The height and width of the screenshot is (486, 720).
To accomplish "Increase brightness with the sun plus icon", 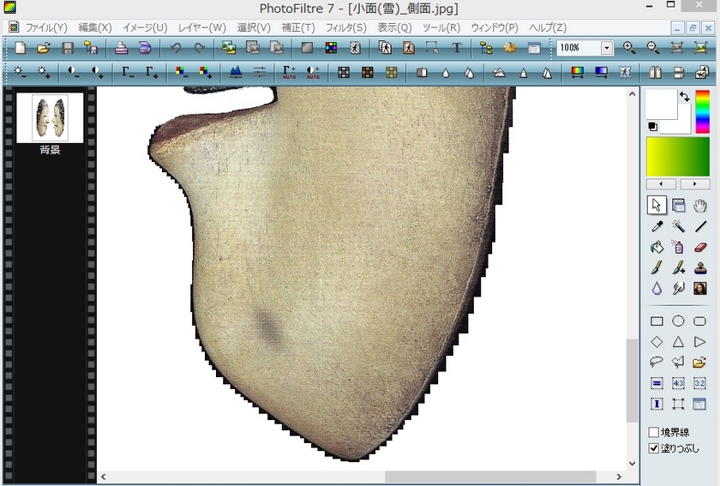I will point(44,72).
